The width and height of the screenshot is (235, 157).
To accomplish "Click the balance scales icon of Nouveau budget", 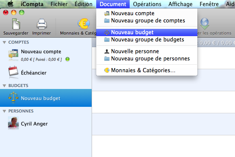I will pos(13,97).
